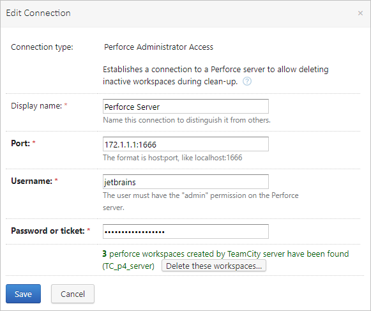
Task: Click the host:port format hint text
Action: (x=172, y=158)
